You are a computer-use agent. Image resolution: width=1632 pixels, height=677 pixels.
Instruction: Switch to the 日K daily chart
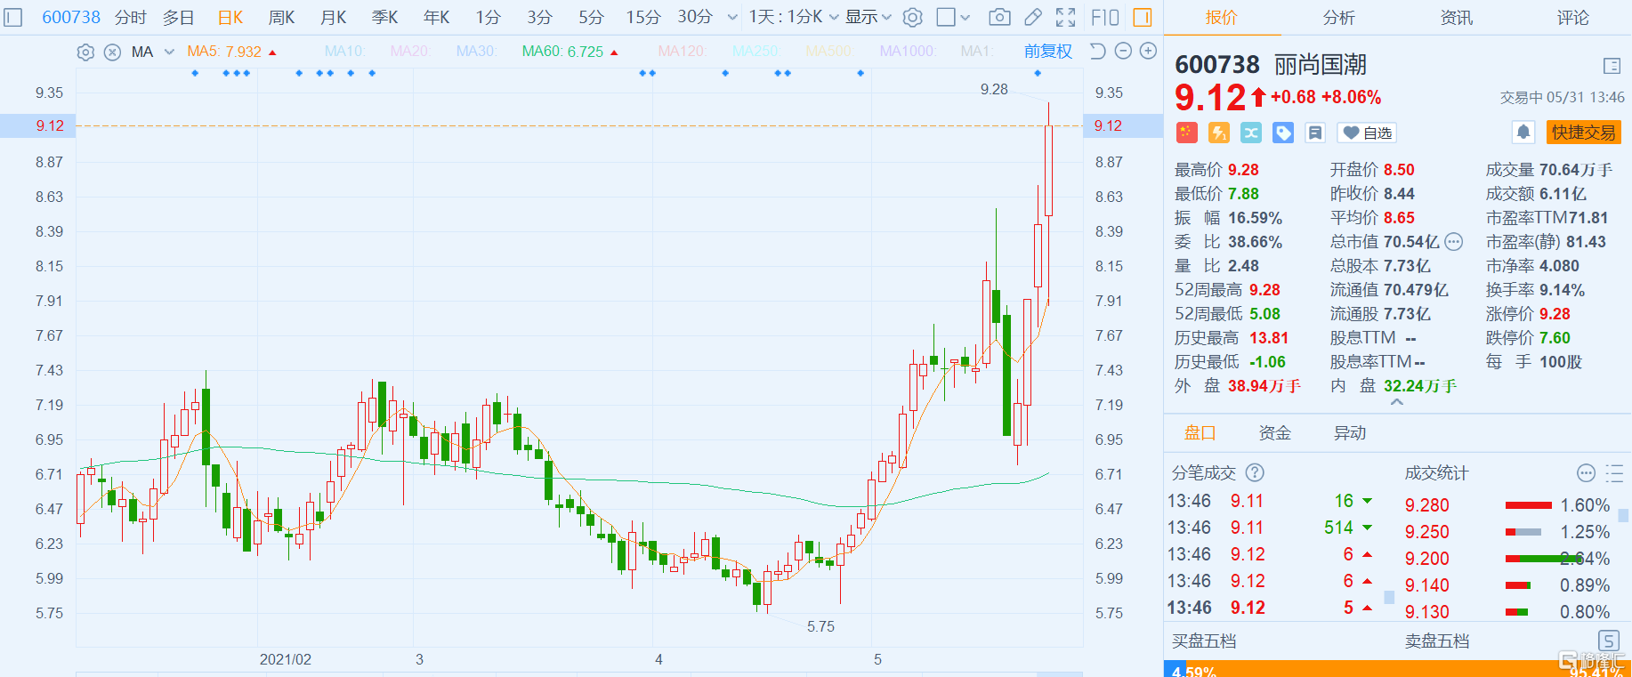pos(230,17)
